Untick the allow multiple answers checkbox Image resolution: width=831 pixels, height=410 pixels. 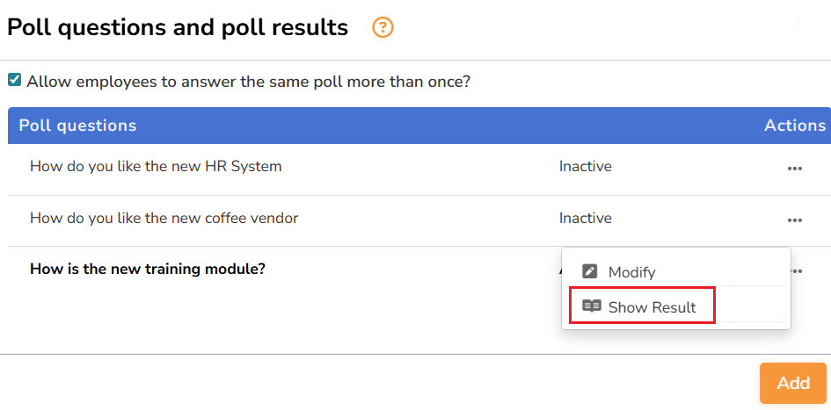[x=15, y=80]
